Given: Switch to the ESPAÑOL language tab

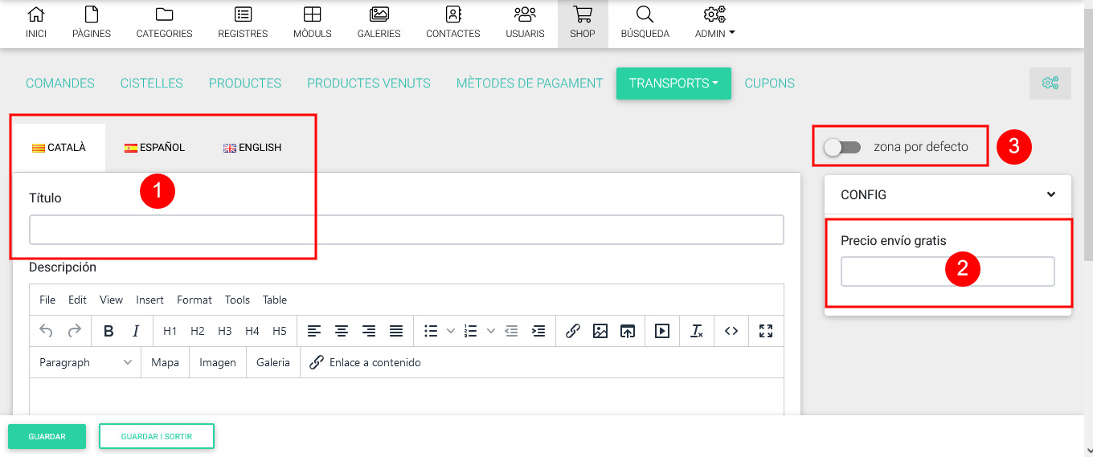Looking at the screenshot, I should pos(154,148).
